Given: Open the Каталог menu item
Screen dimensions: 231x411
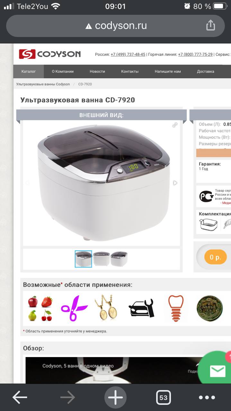Looking at the screenshot, I should (29, 71).
